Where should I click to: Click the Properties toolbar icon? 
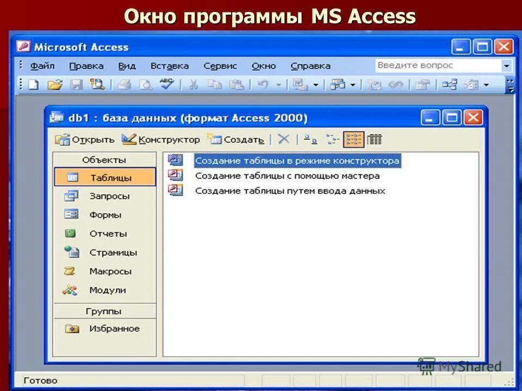[423, 85]
